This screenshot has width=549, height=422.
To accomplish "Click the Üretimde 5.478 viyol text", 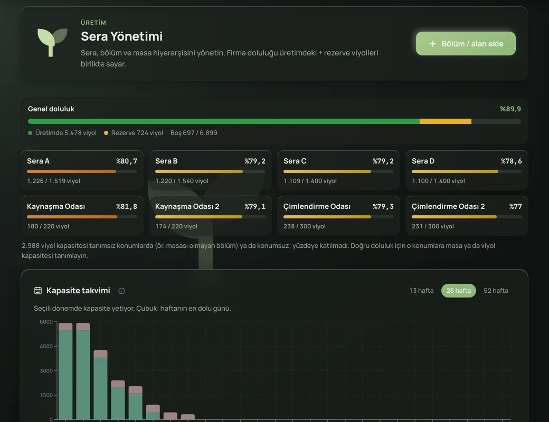I will click(66, 133).
